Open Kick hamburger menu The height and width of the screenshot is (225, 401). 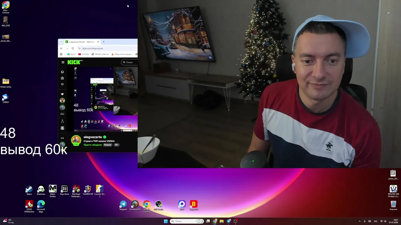point(63,62)
